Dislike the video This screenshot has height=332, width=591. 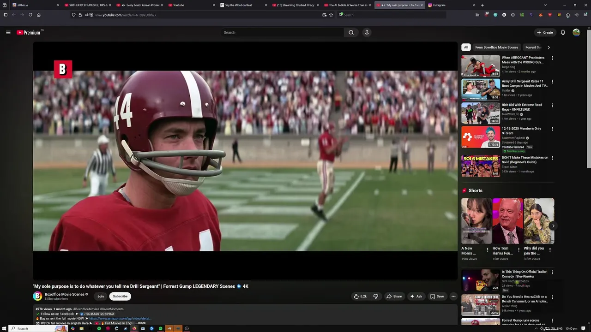pos(375,296)
